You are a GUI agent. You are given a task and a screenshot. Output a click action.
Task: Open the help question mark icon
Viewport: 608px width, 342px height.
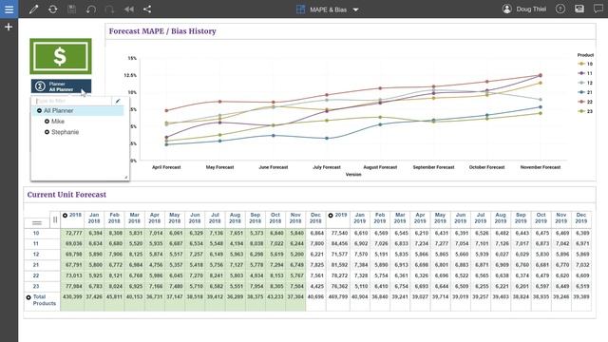[560, 9]
